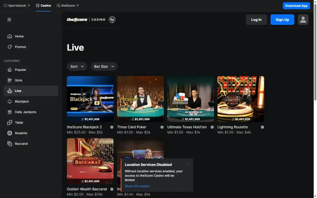Show info for Three Card Poker
The image size is (317, 198).
(x=162, y=127)
